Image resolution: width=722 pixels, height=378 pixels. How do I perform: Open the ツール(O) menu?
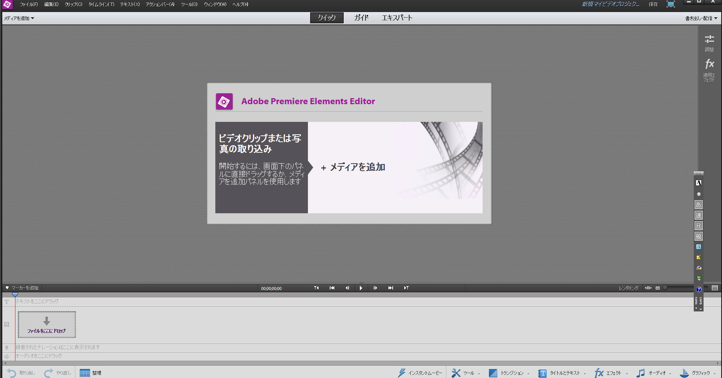coord(189,5)
